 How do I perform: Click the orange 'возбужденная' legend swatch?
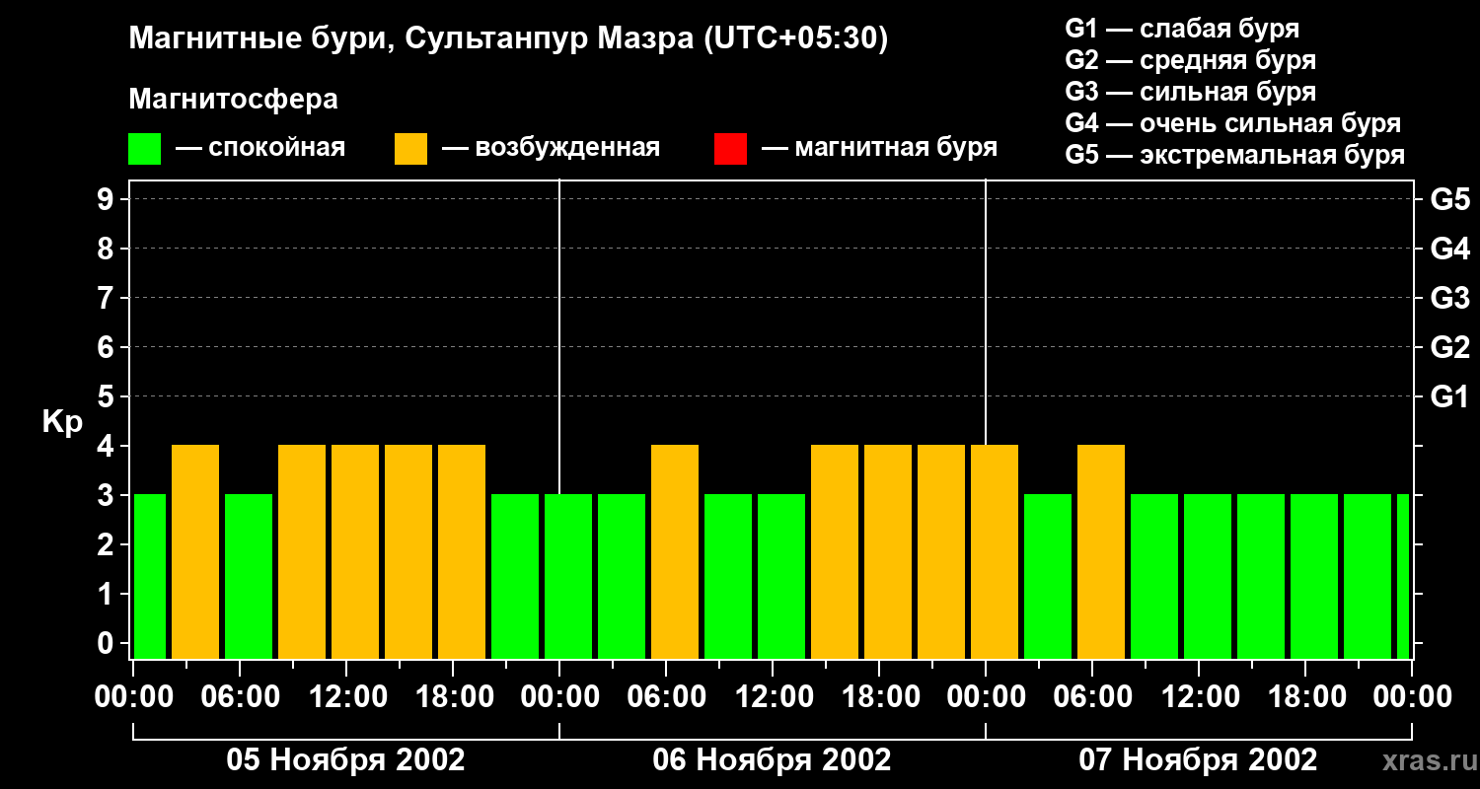[410, 149]
